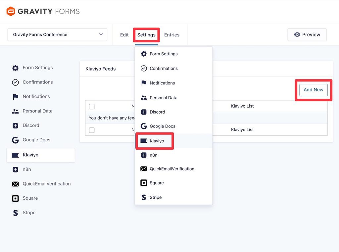Open Confirmations in the left sidebar
The width and height of the screenshot is (339, 252).
tap(41, 82)
